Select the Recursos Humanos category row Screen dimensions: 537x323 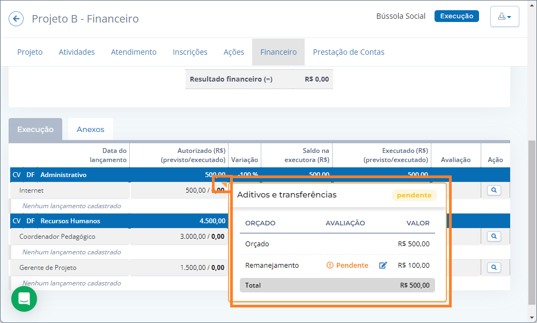click(259, 221)
